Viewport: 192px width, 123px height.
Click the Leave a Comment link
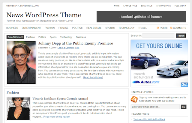66,48
